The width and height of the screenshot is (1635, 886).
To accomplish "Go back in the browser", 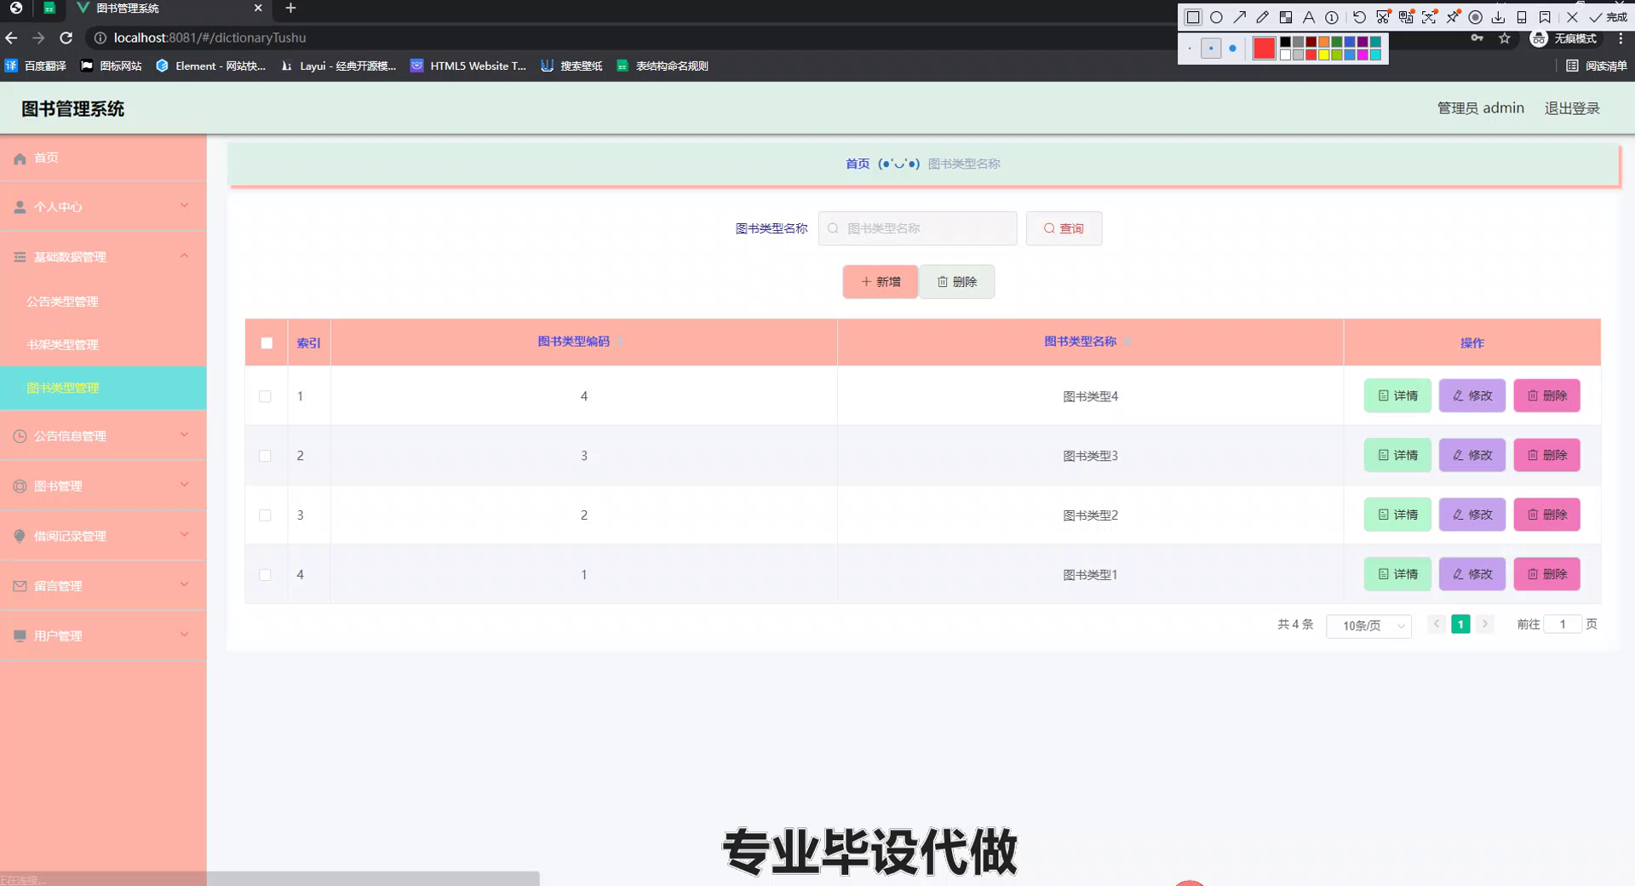I will coord(11,37).
